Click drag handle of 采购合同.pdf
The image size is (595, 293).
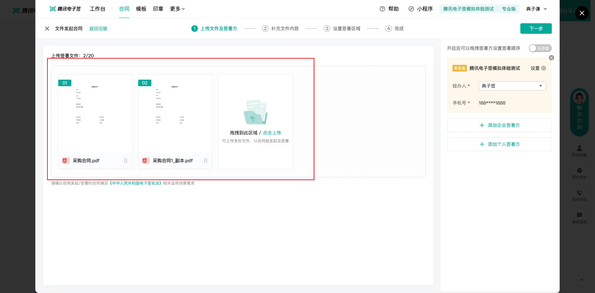tap(126, 161)
